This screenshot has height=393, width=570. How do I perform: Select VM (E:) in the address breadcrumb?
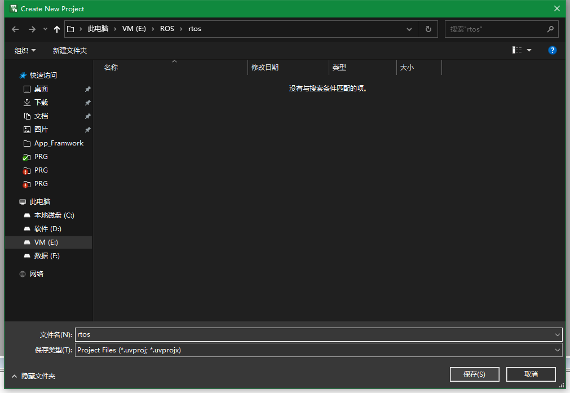(x=134, y=29)
